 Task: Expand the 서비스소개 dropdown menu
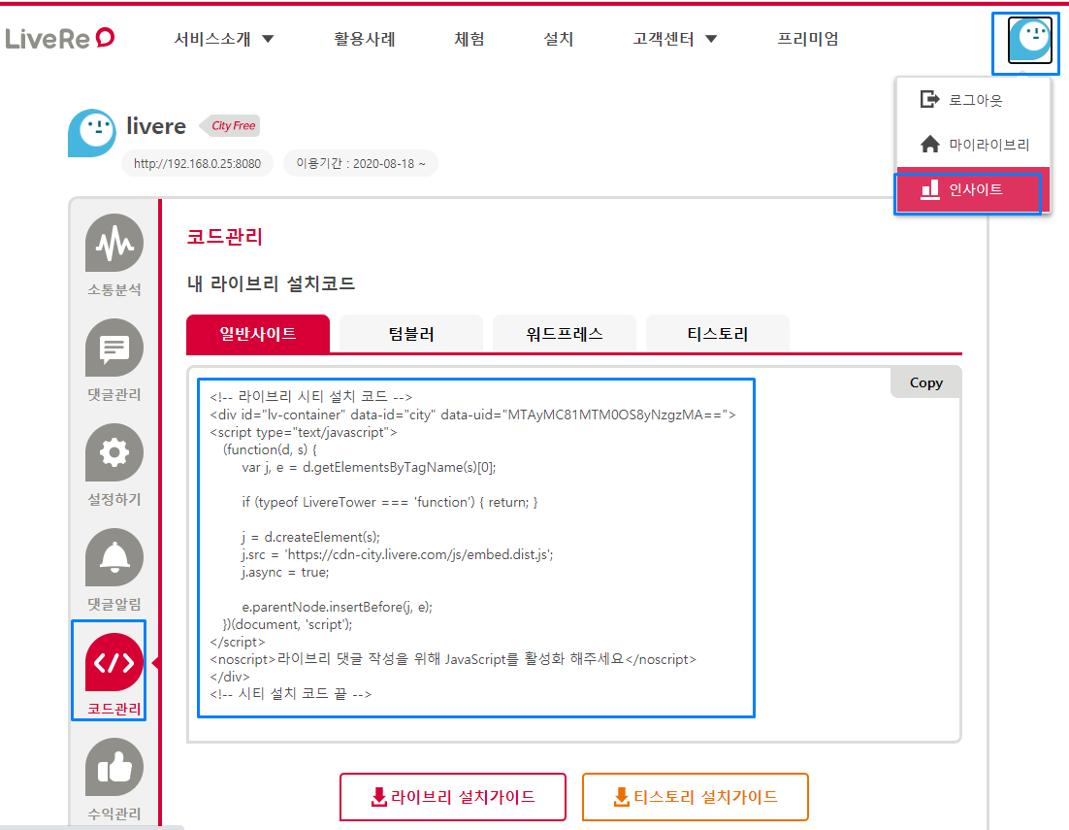[x=224, y=39]
